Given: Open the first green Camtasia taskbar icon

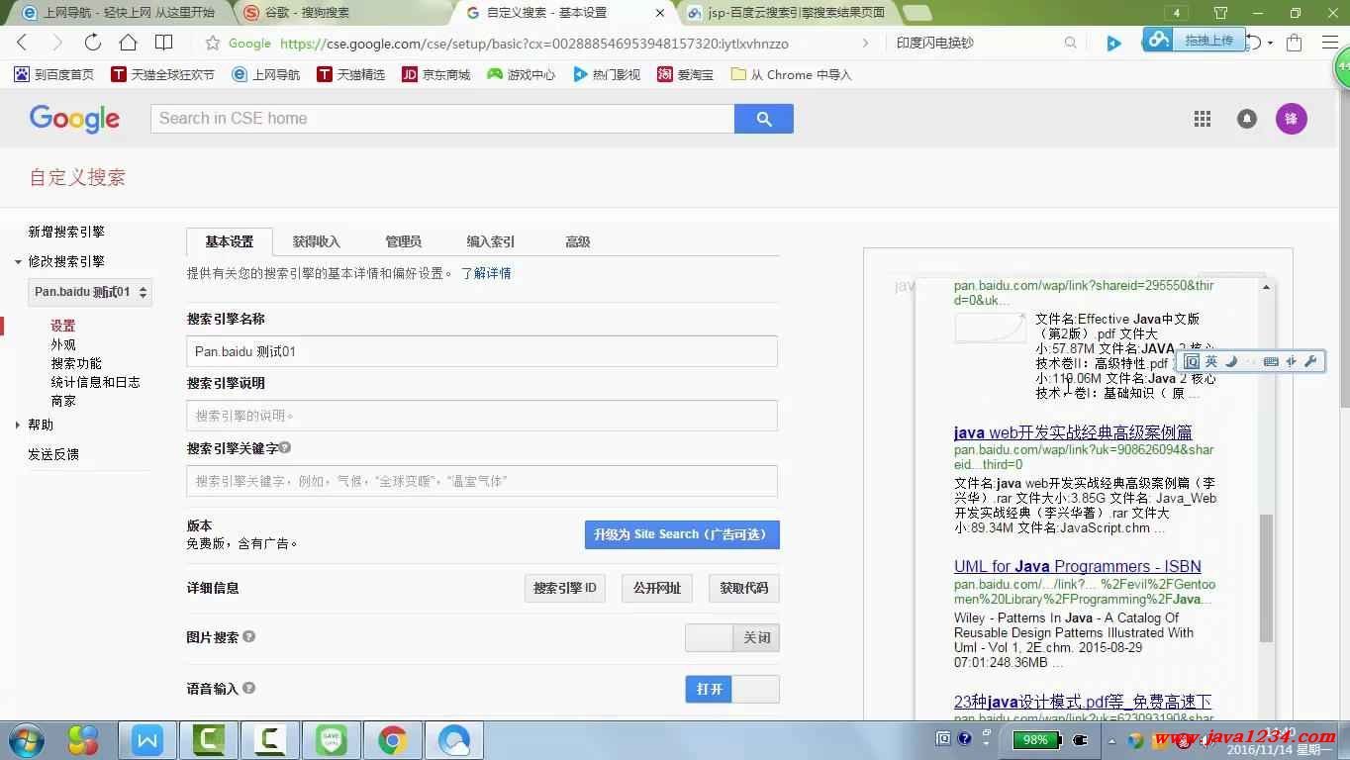Looking at the screenshot, I should coord(209,739).
